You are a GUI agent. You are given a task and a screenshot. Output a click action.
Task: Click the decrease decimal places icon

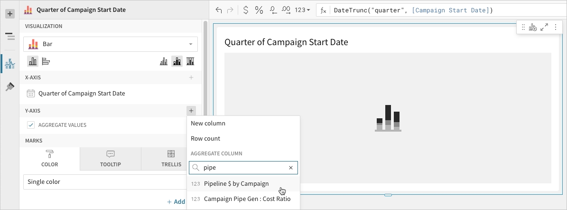pos(273,10)
